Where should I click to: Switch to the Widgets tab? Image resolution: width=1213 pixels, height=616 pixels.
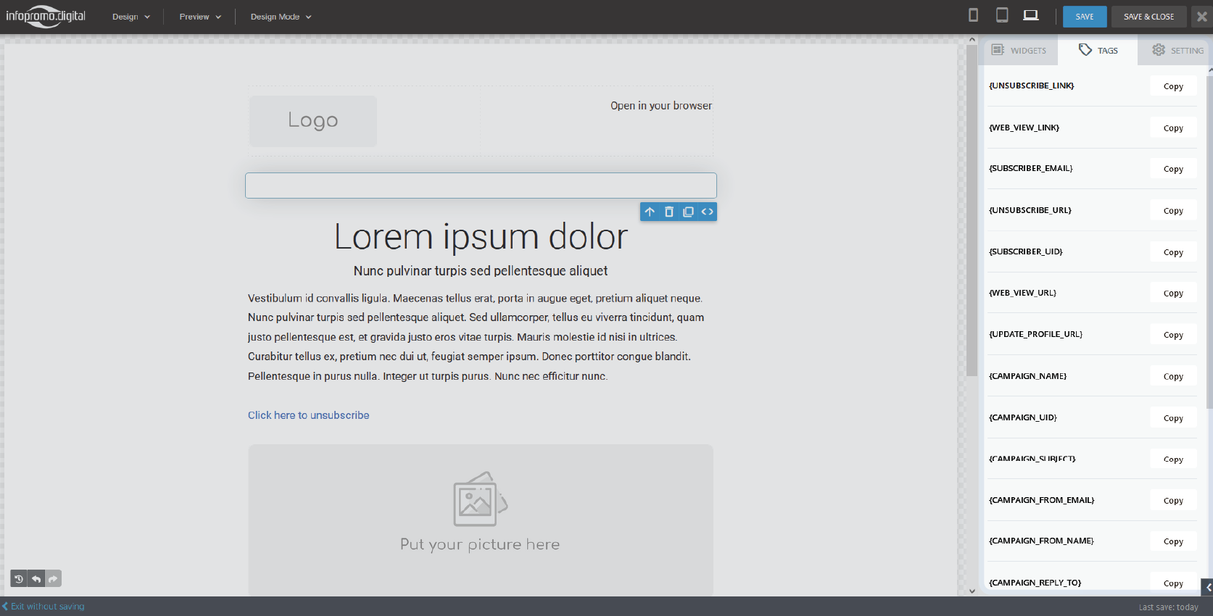click(1019, 50)
